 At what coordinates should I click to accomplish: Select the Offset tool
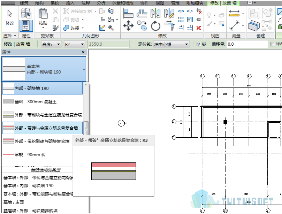coord(142,13)
